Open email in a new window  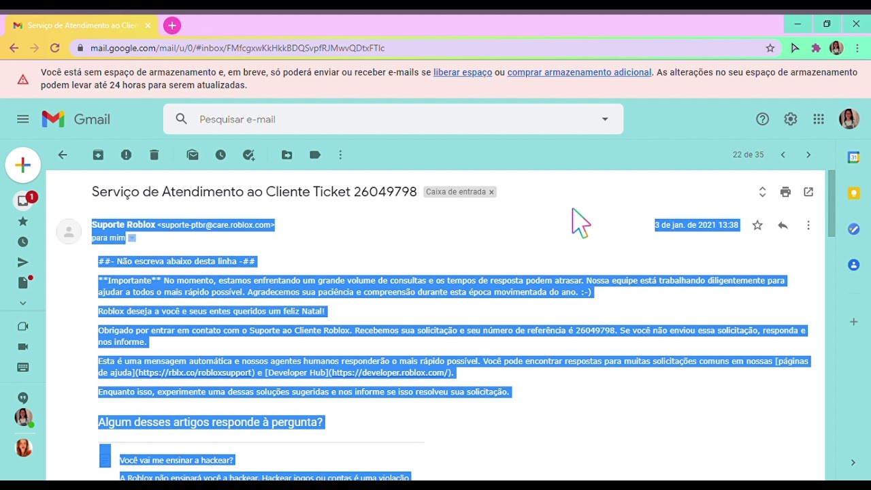tap(808, 192)
